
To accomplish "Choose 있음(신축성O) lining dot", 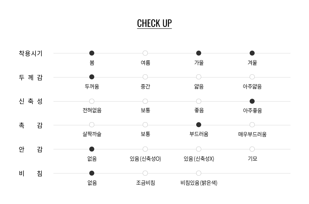I will 145,149.
